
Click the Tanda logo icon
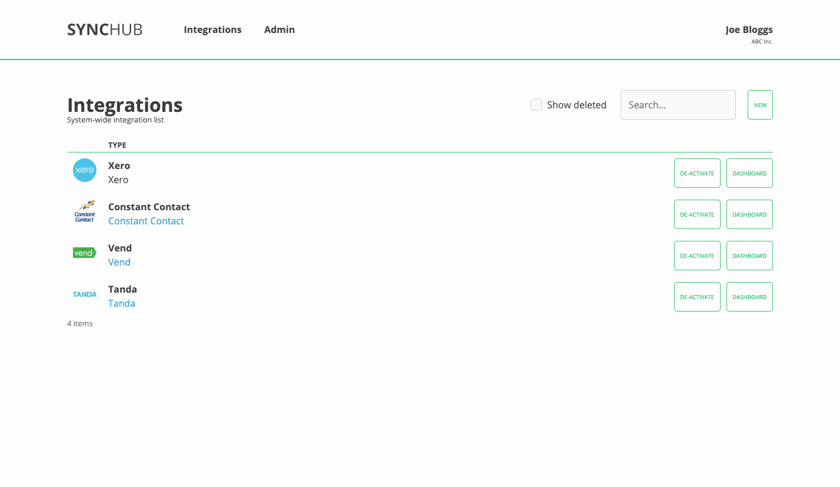click(85, 294)
